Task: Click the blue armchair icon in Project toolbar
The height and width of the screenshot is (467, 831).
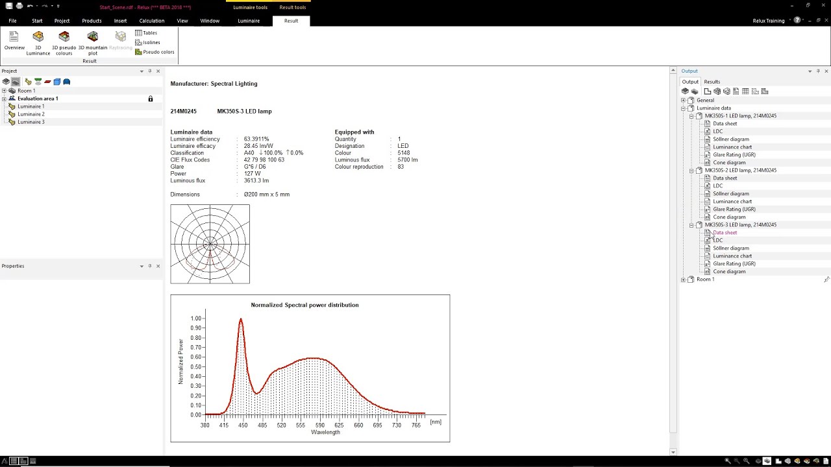Action: coord(66,82)
